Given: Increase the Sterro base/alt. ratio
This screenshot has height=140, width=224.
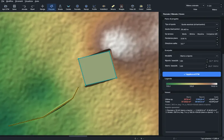Looking at the screenshot, I should [206, 65].
